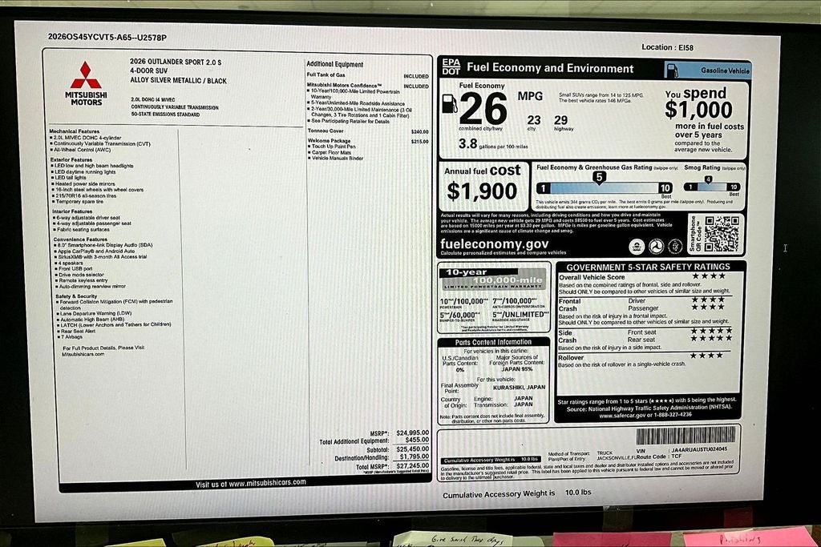
Task: Click the Rollover star rating
Action: tap(707, 356)
